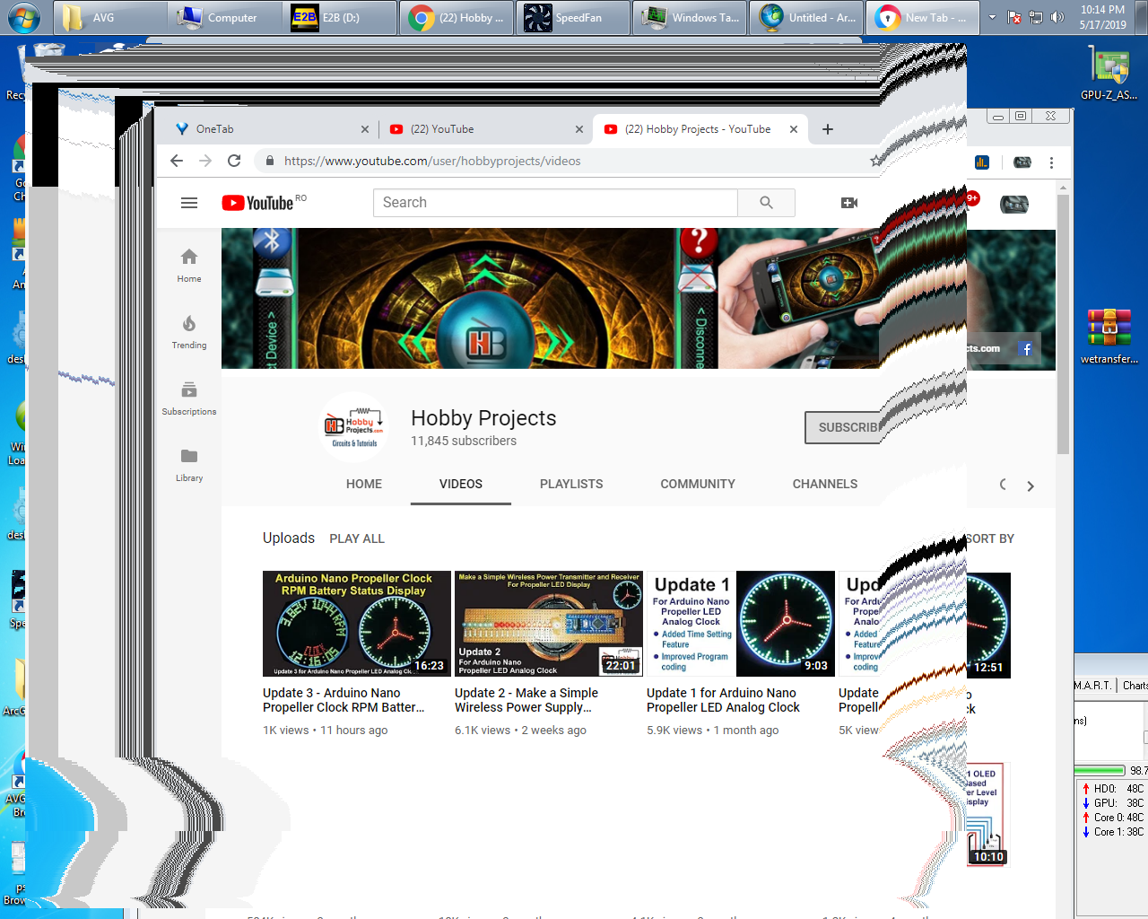The height and width of the screenshot is (919, 1148).
Task: Open E2B (D:) taskbar window
Action: pyautogui.click(x=339, y=18)
